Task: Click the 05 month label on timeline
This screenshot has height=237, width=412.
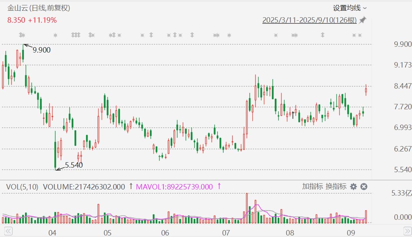Action: click(x=107, y=233)
